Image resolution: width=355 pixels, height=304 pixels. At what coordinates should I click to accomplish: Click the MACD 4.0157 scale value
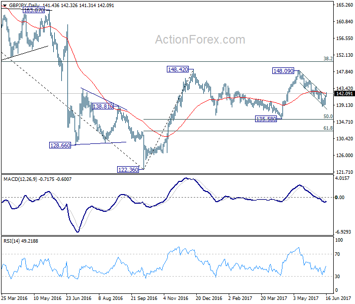pos(343,178)
